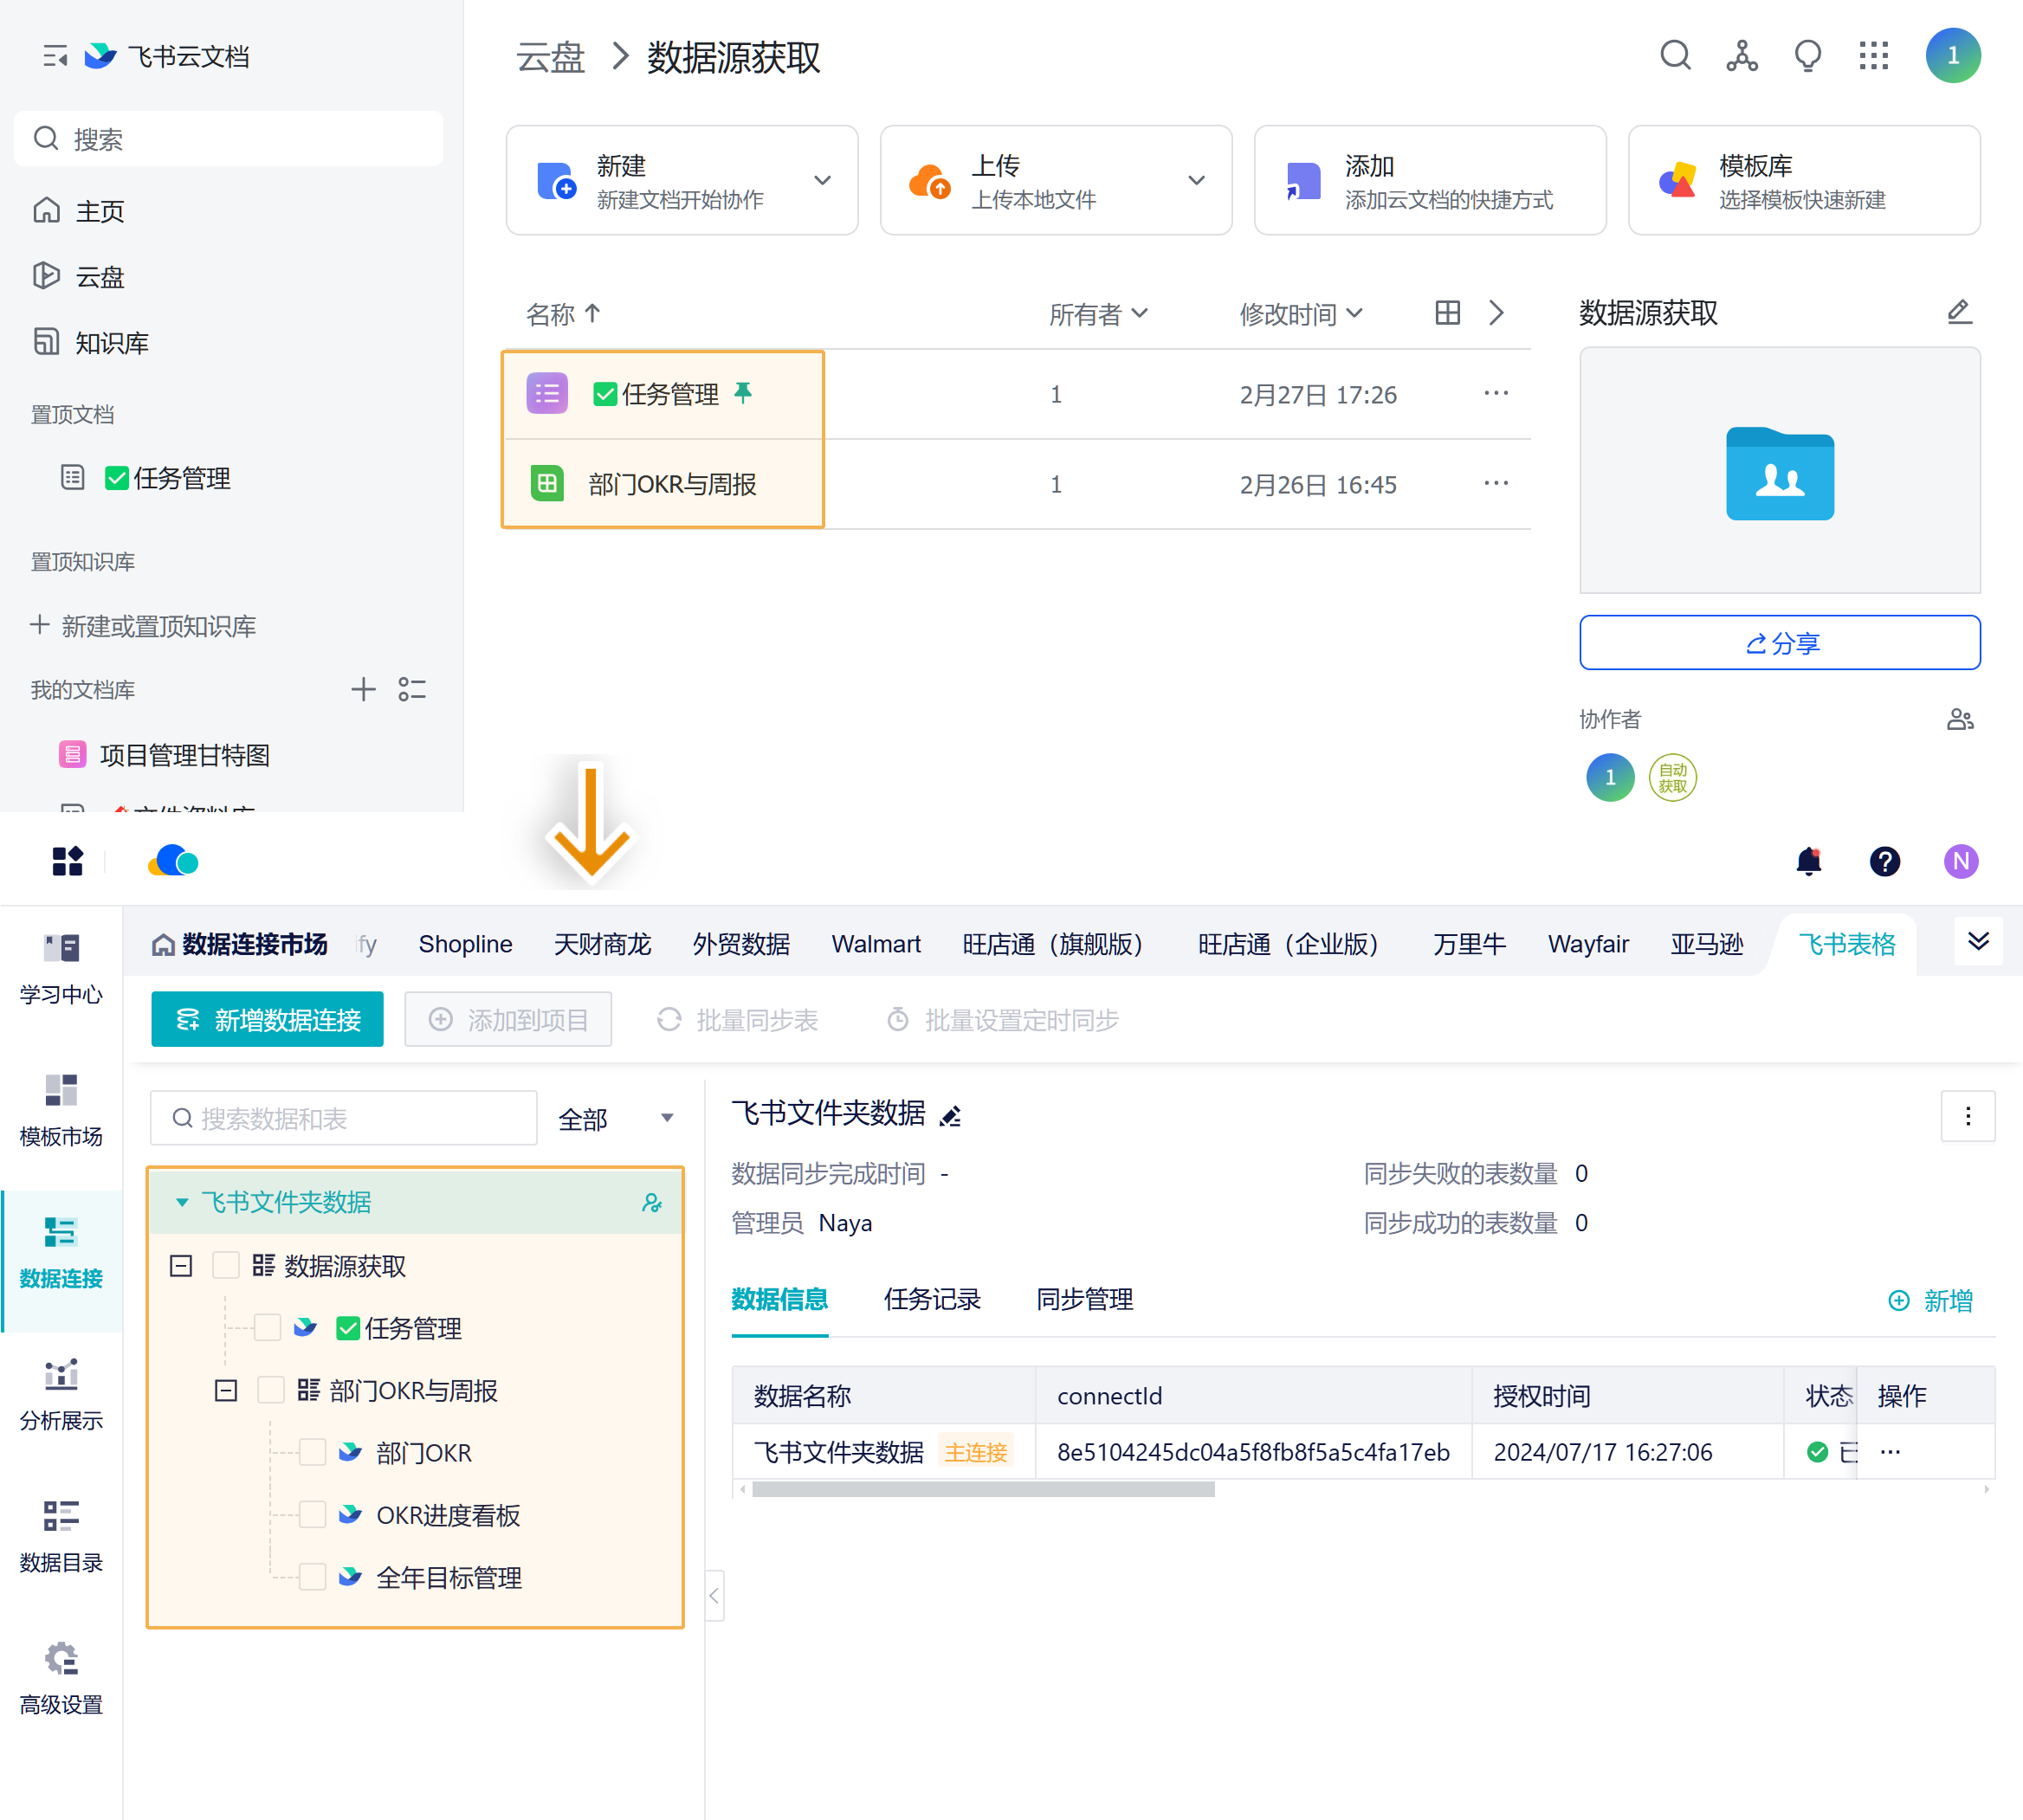
Task: Click the purple N user avatar
Action: [1960, 861]
